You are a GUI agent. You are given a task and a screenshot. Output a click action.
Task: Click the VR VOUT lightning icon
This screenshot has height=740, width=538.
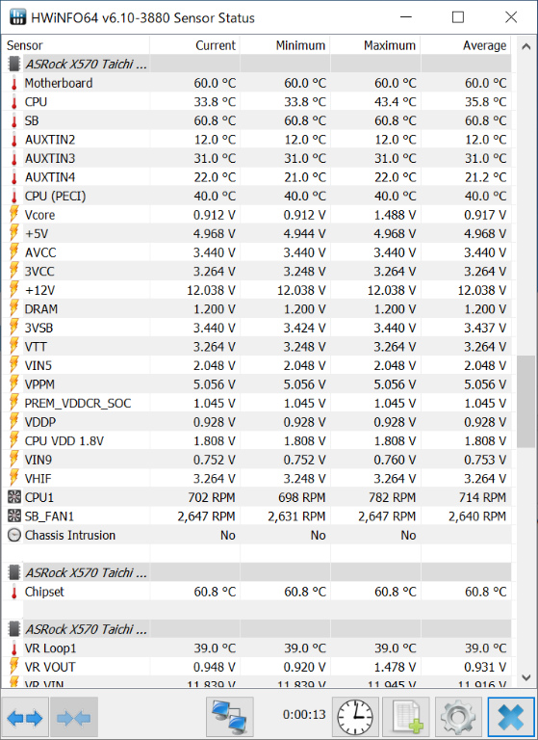(x=14, y=667)
